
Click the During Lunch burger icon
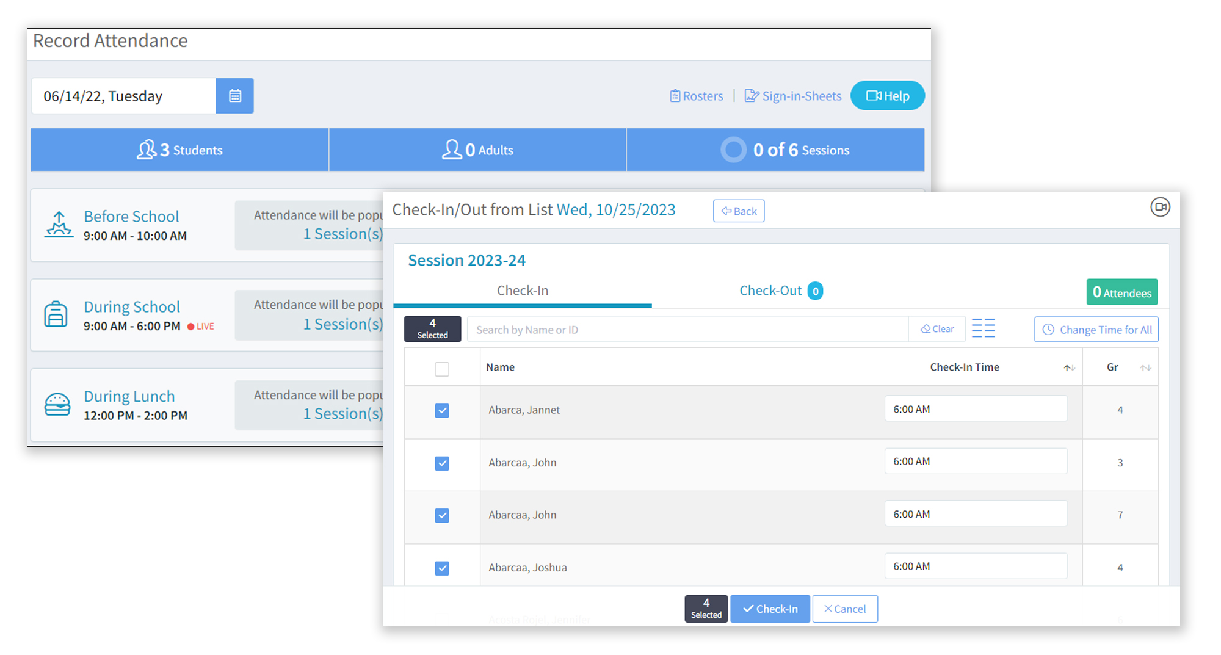(x=57, y=404)
